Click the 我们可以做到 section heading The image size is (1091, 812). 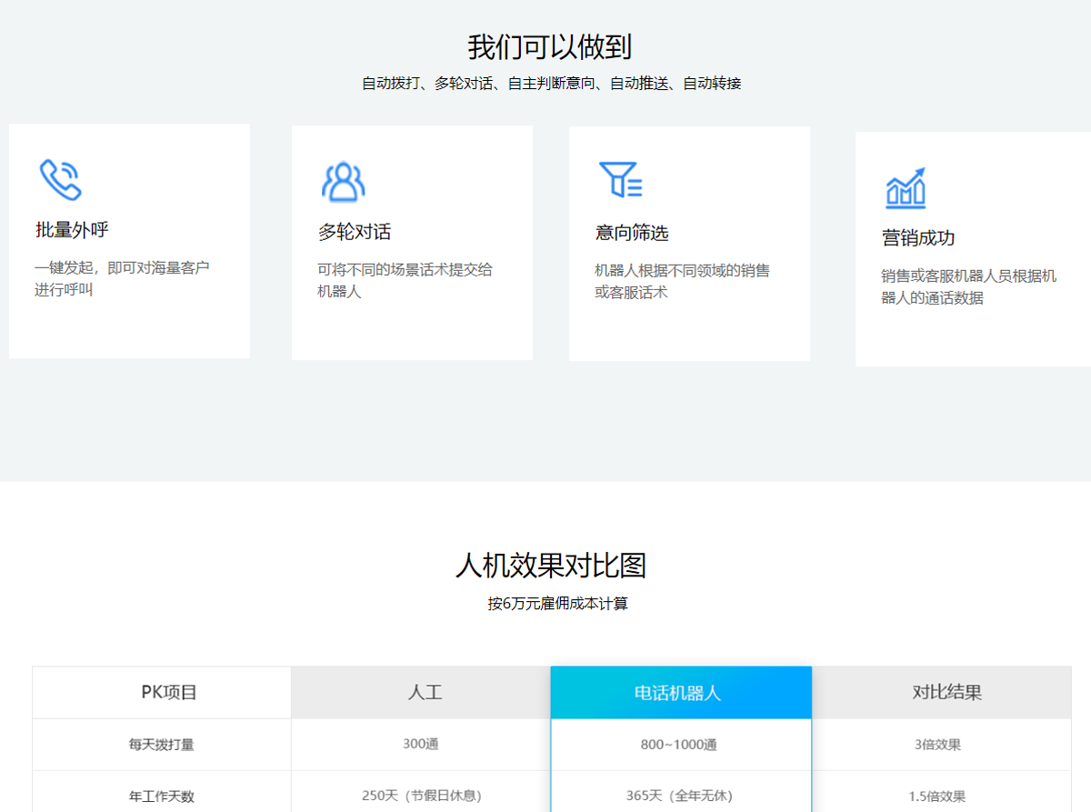(549, 46)
